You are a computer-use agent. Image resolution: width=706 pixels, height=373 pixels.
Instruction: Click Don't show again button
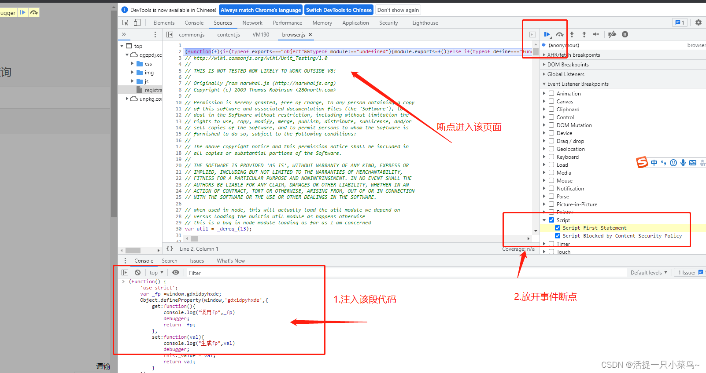(x=398, y=10)
